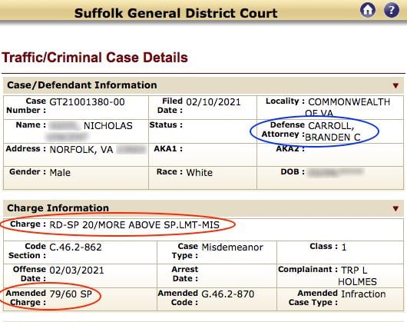Click code section C.46.2-862
The image size is (407, 322).
click(x=75, y=247)
